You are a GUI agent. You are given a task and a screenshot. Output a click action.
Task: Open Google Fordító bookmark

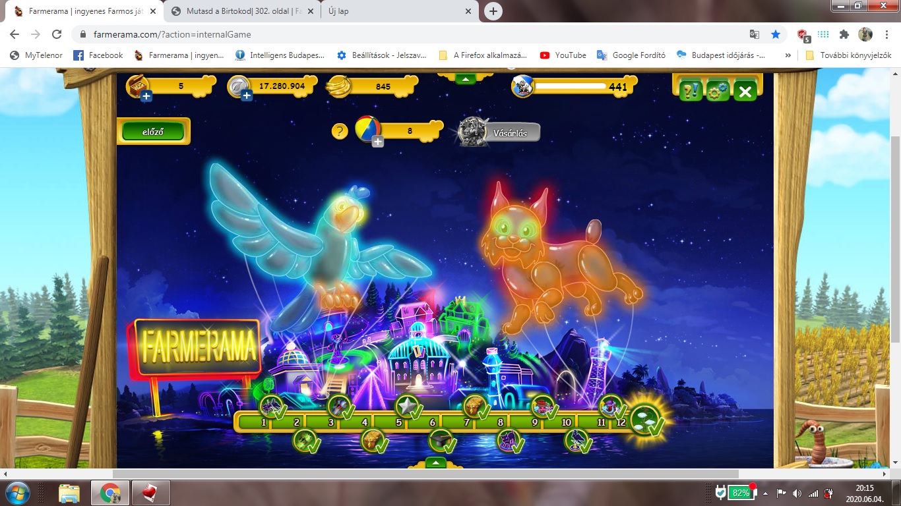click(631, 55)
